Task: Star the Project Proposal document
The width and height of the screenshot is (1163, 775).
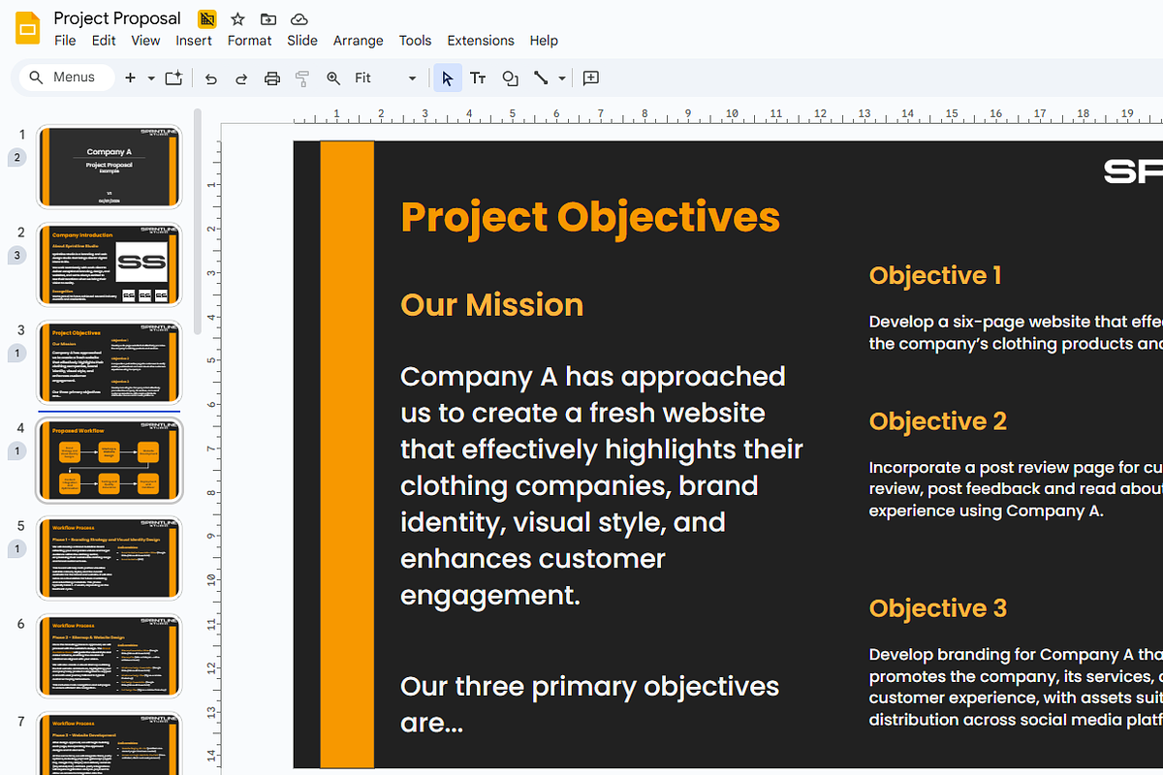Action: pos(237,18)
